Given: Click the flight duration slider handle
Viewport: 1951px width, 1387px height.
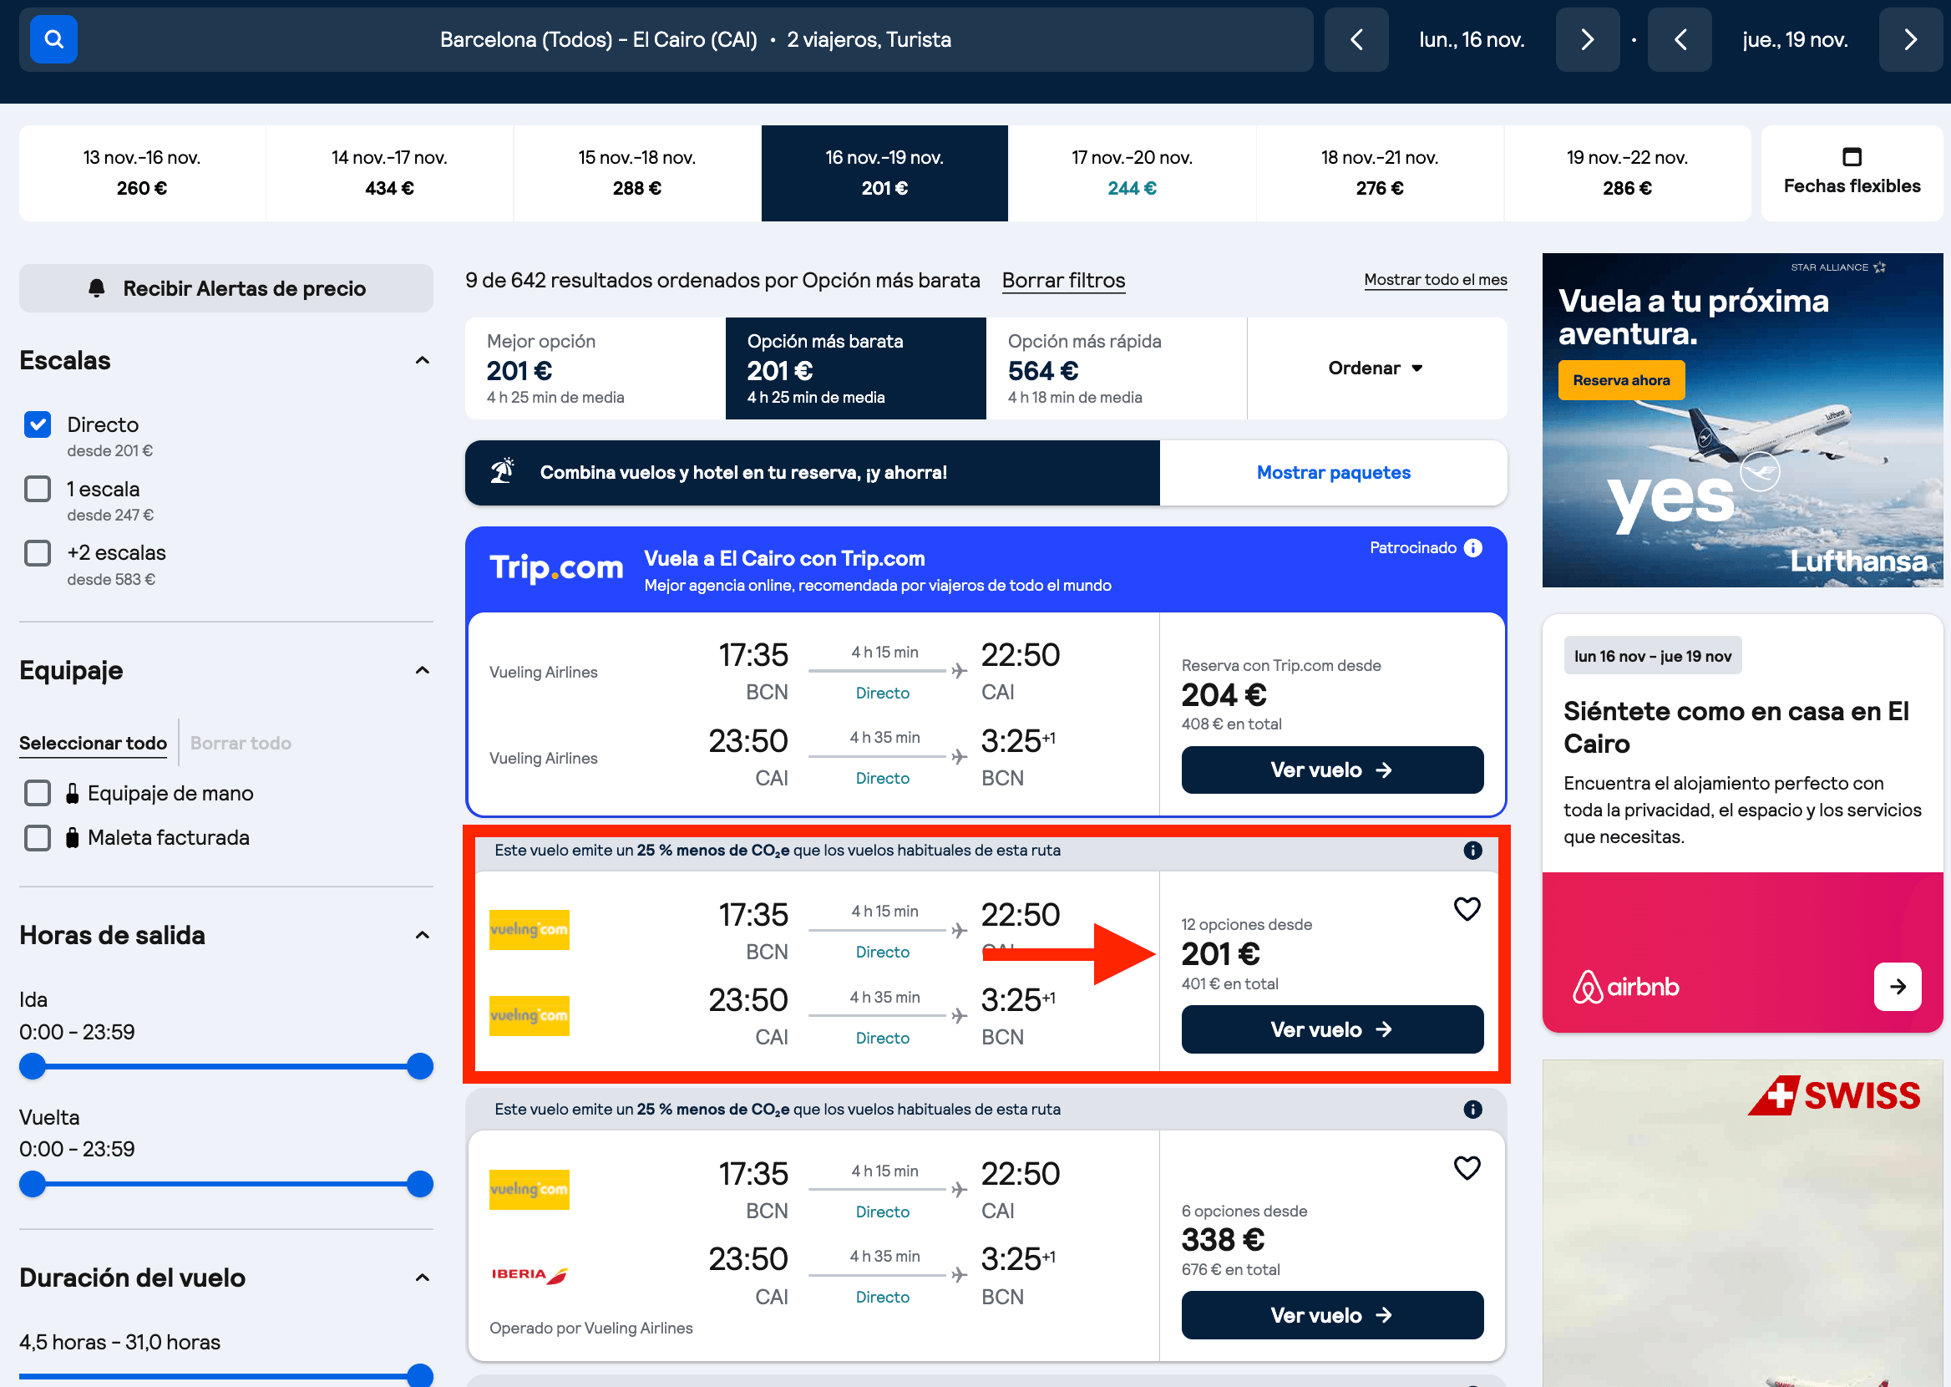Looking at the screenshot, I should [x=420, y=1375].
